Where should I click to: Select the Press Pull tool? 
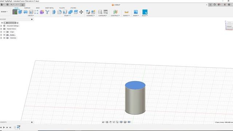54,12
